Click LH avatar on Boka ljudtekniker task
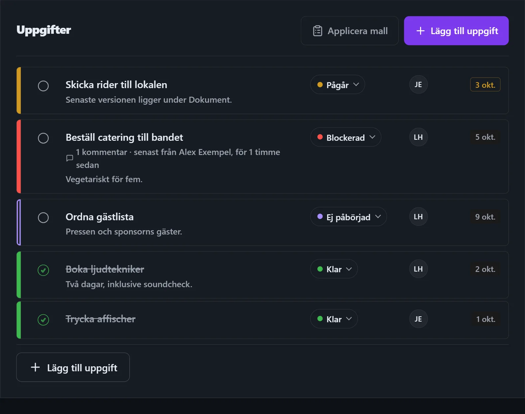The width and height of the screenshot is (525, 414). click(x=418, y=269)
